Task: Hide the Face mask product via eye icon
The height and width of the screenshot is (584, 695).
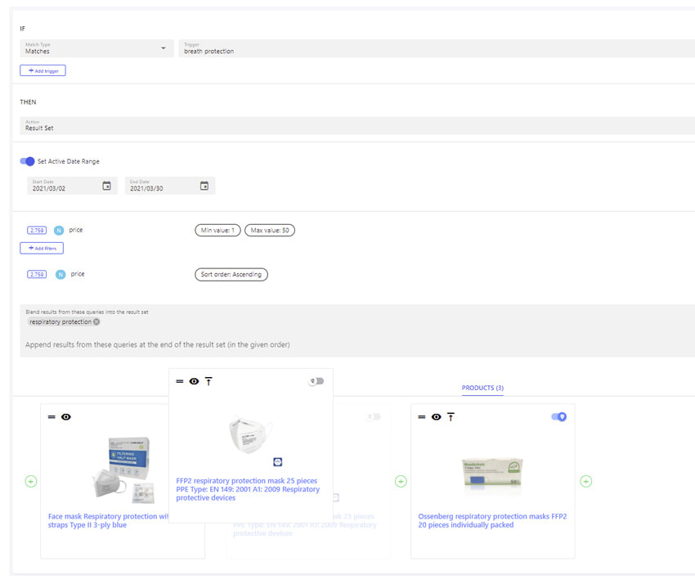Action: 66,417
